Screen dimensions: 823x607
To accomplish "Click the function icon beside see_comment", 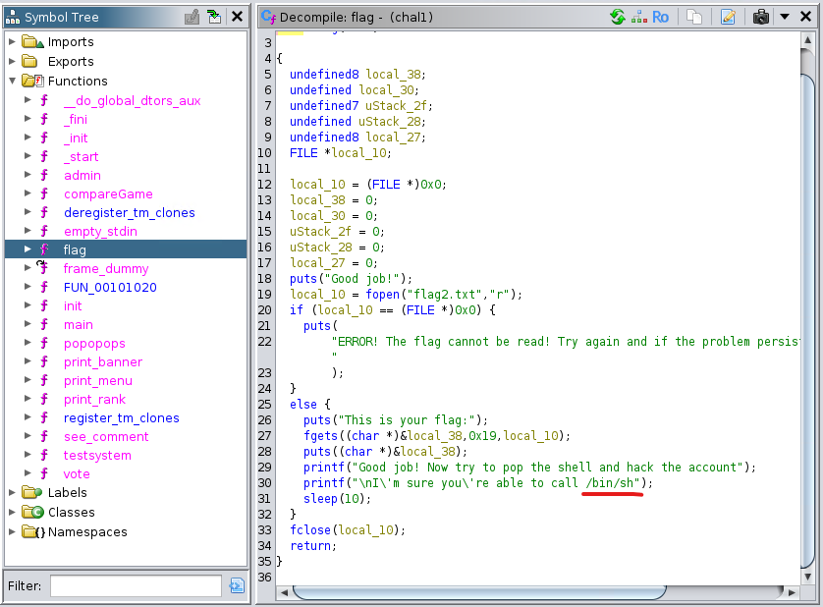I will (x=44, y=436).
